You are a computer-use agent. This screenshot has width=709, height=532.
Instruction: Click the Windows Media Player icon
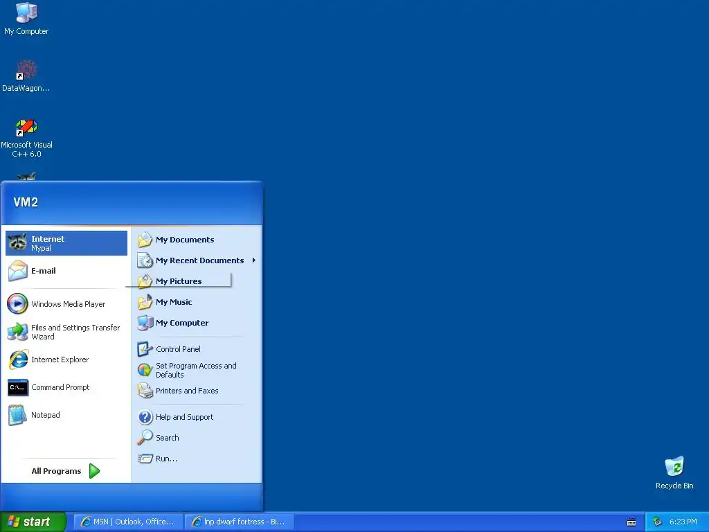coord(17,304)
